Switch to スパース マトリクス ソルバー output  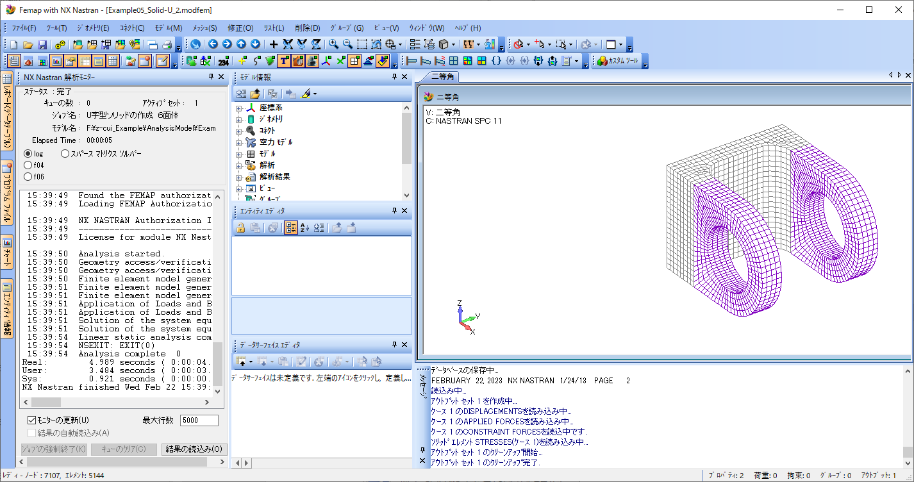(x=63, y=153)
